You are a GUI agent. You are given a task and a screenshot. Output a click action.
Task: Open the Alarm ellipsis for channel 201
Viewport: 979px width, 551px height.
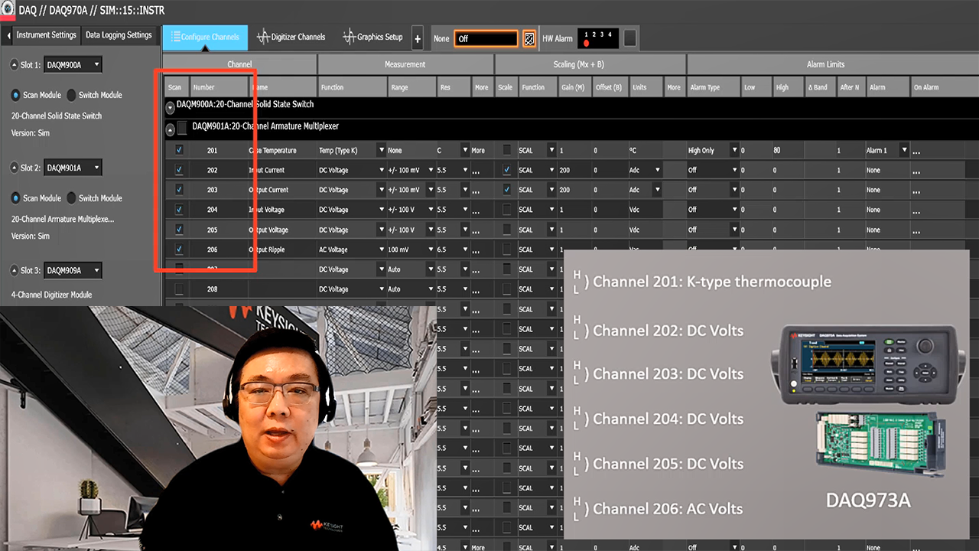[916, 150]
